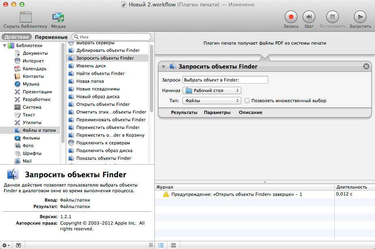Open the Рабочий стол location dropdown
Screen dimensions: 375x249
[x=212, y=90]
